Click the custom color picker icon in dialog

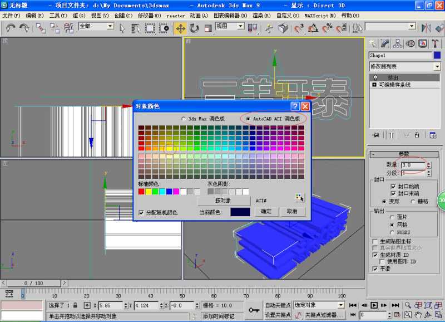coord(300,198)
